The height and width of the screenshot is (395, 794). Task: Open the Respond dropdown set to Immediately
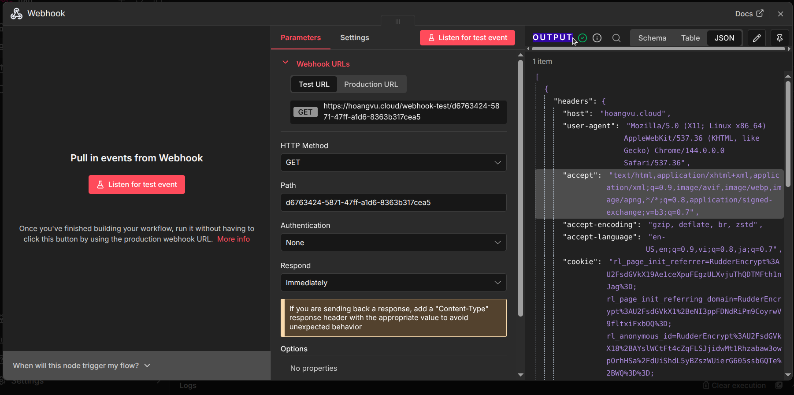point(393,283)
